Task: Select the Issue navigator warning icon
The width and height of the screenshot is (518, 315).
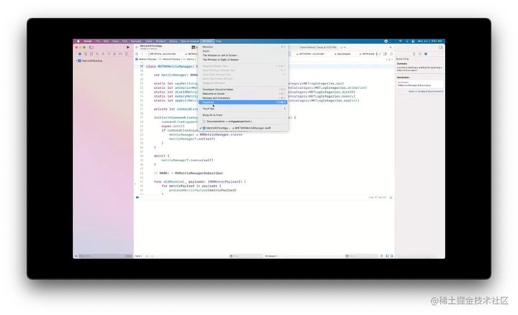Action: tap(103, 54)
